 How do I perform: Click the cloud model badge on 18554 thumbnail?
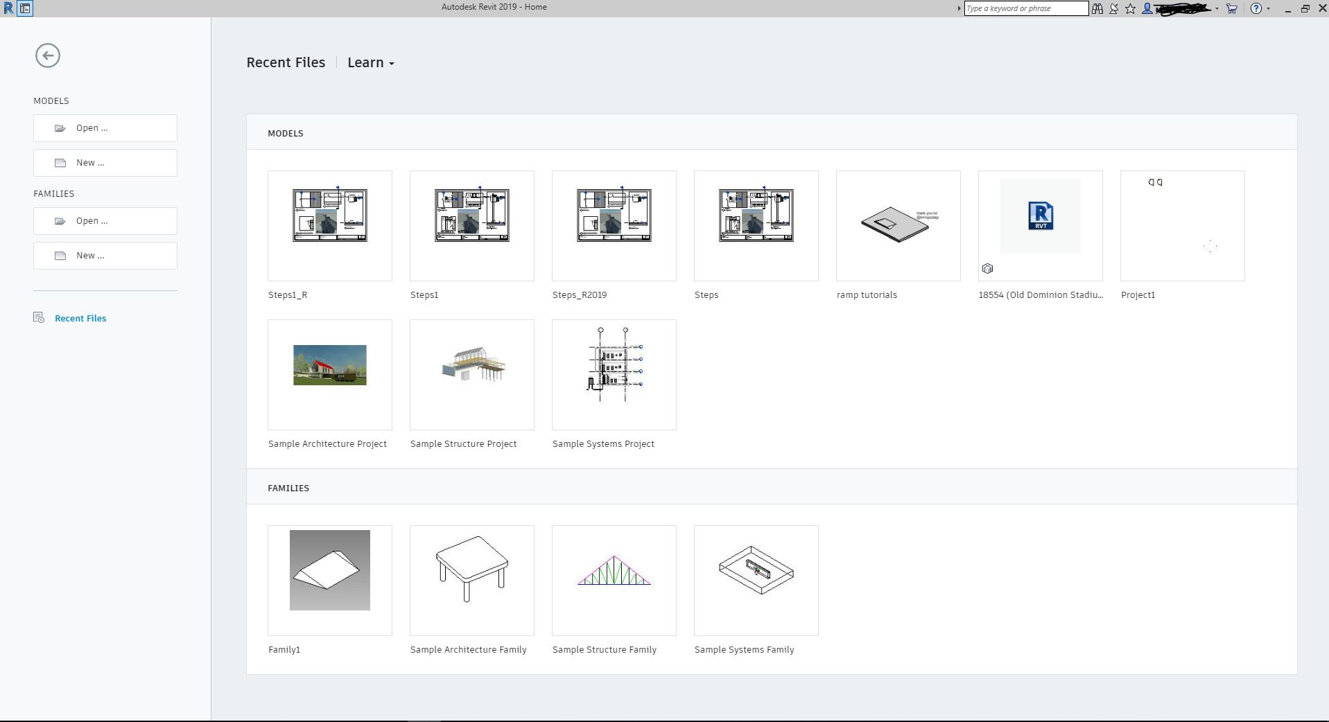point(988,268)
